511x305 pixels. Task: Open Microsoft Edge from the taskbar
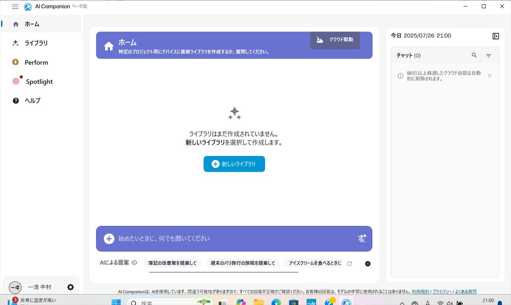(276, 302)
